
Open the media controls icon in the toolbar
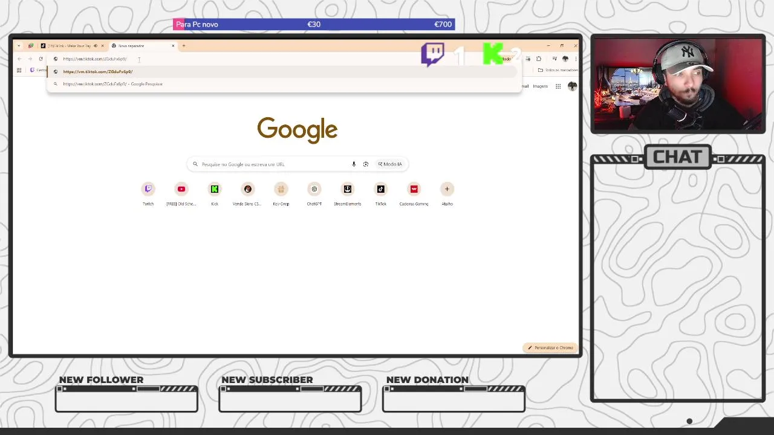(x=554, y=59)
